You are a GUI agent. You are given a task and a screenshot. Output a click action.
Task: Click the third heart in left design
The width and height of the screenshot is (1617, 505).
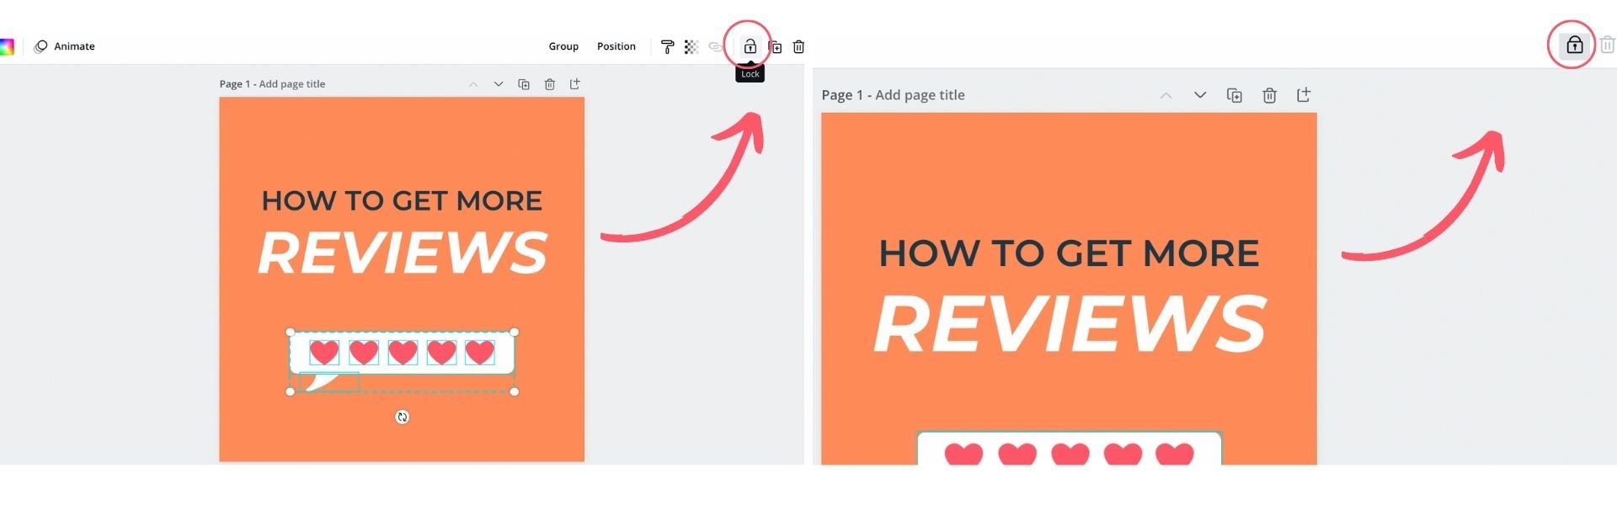pyautogui.click(x=403, y=352)
